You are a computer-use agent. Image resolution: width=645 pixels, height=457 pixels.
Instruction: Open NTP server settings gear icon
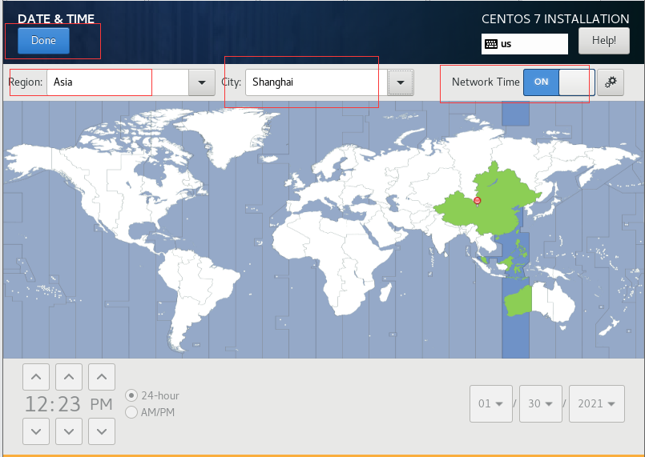click(x=611, y=82)
